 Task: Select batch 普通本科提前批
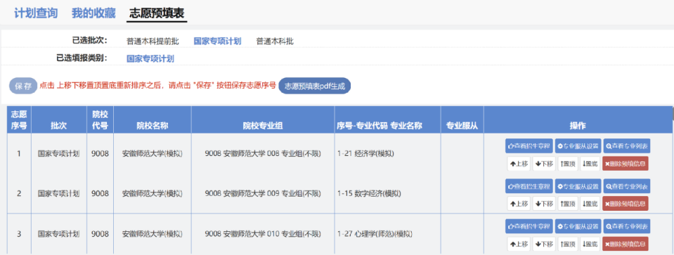(153, 41)
